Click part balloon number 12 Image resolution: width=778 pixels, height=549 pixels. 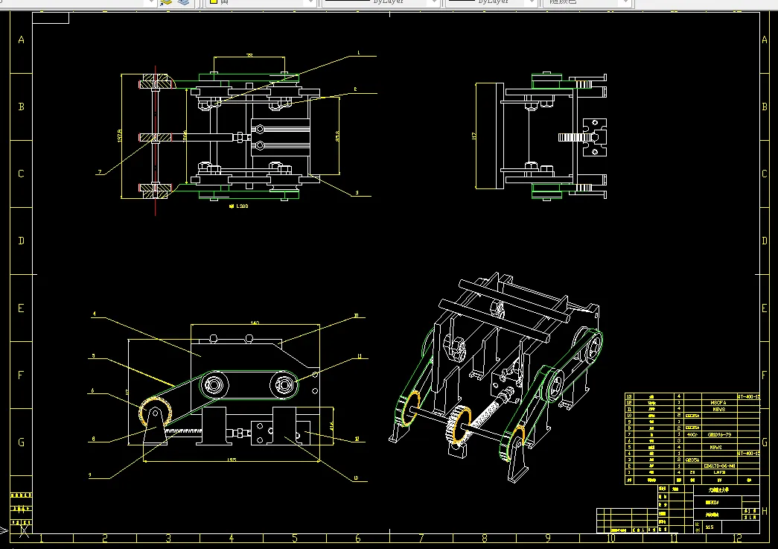357,439
